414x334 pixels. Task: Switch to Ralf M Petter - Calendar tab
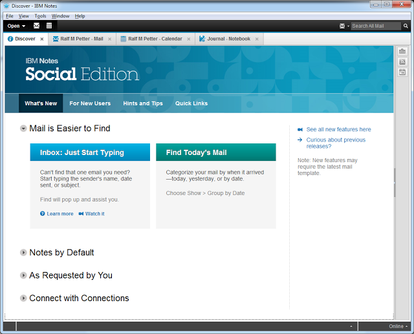click(155, 39)
